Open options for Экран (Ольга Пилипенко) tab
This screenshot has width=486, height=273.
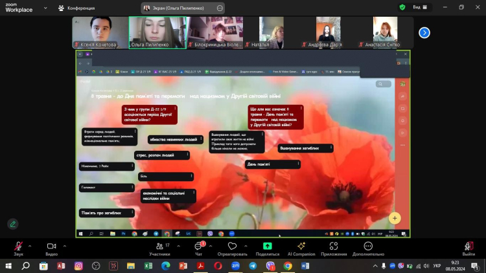[x=220, y=8]
